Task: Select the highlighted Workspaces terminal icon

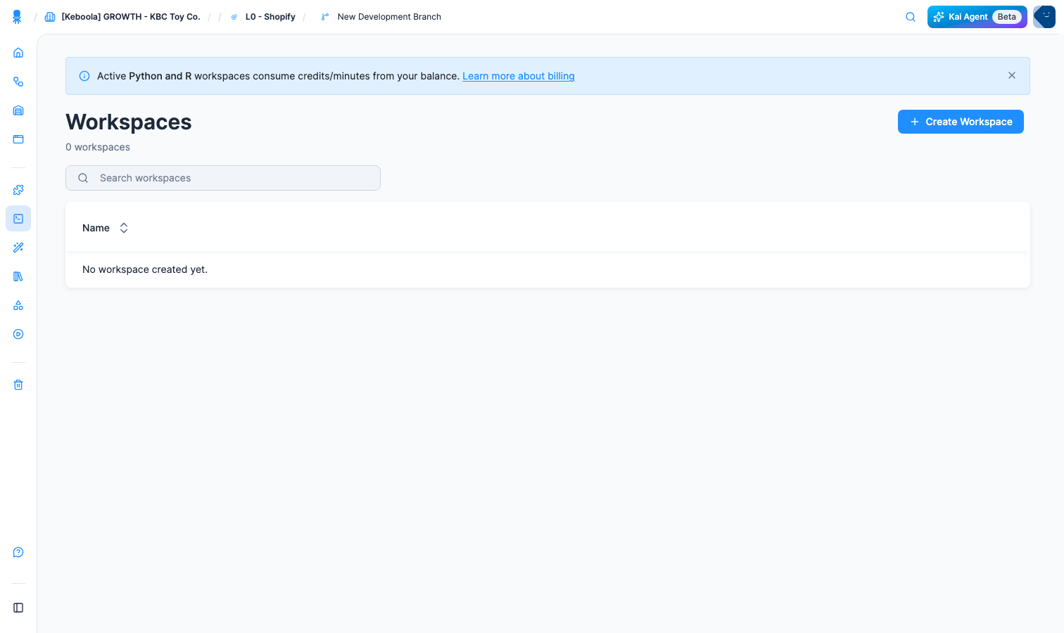Action: click(x=18, y=219)
